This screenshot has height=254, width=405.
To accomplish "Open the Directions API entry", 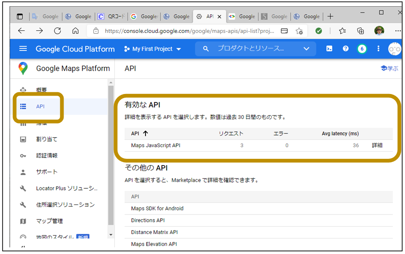I will pos(148,220).
